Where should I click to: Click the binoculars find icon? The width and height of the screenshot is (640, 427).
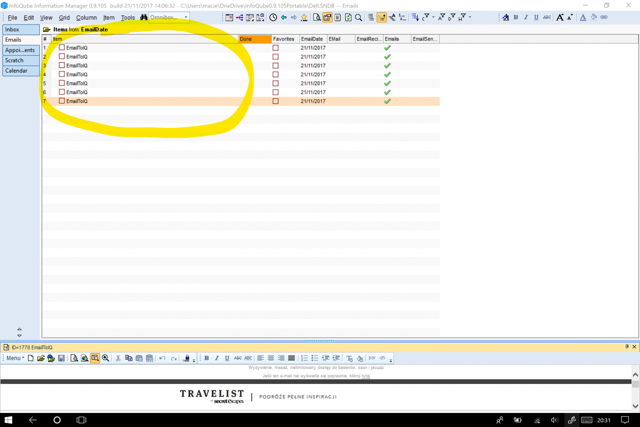click(x=144, y=17)
